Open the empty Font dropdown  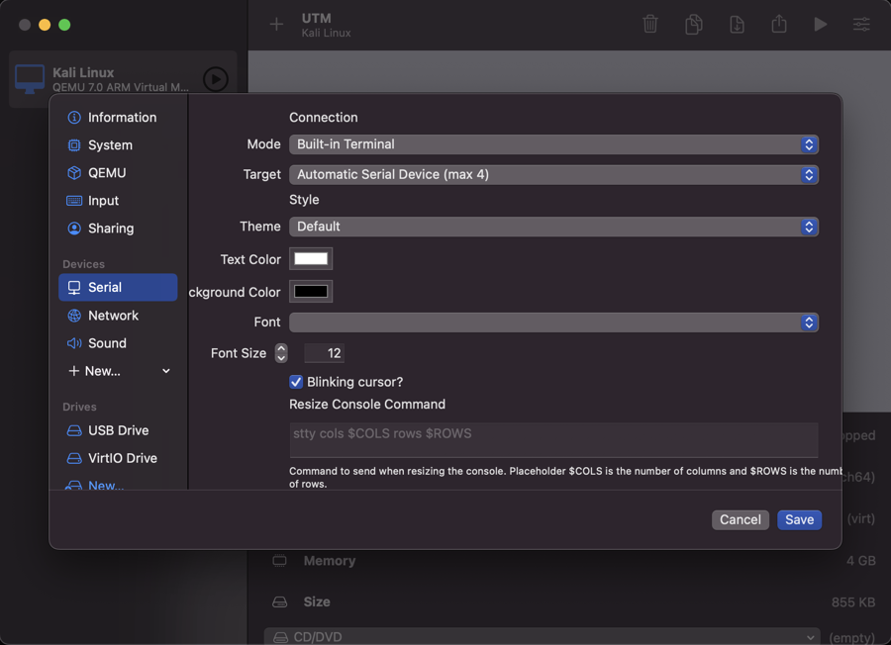553,322
